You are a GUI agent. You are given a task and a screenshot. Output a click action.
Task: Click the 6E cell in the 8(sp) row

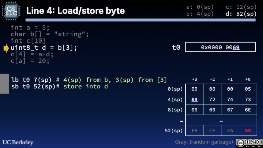pos(248,110)
